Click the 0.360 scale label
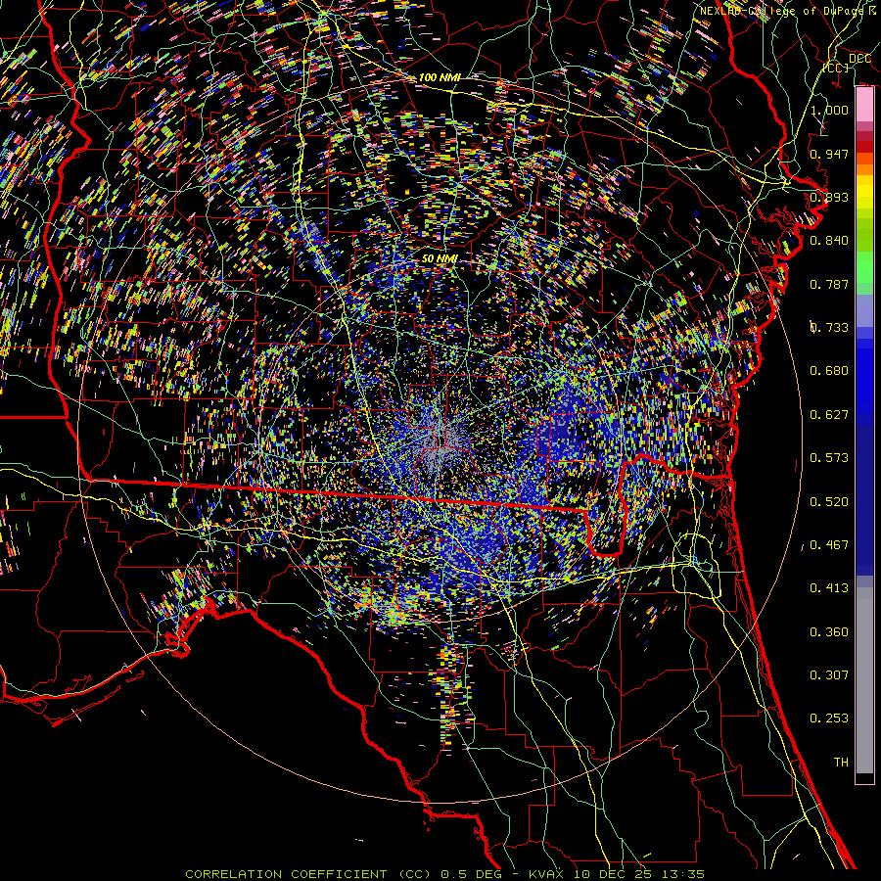The height and width of the screenshot is (881, 881). click(829, 632)
